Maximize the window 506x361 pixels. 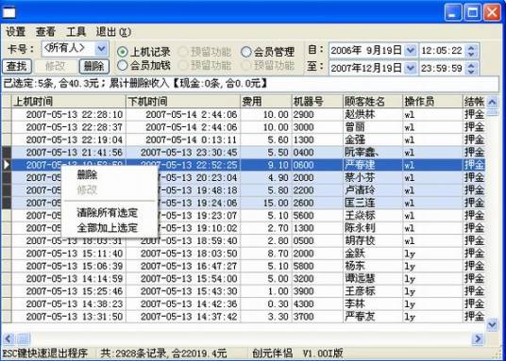tap(472, 12)
